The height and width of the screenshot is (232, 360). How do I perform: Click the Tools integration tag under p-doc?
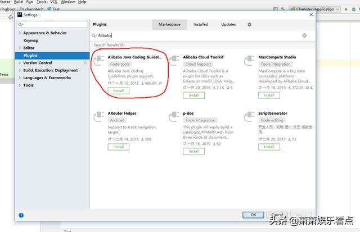200,120
